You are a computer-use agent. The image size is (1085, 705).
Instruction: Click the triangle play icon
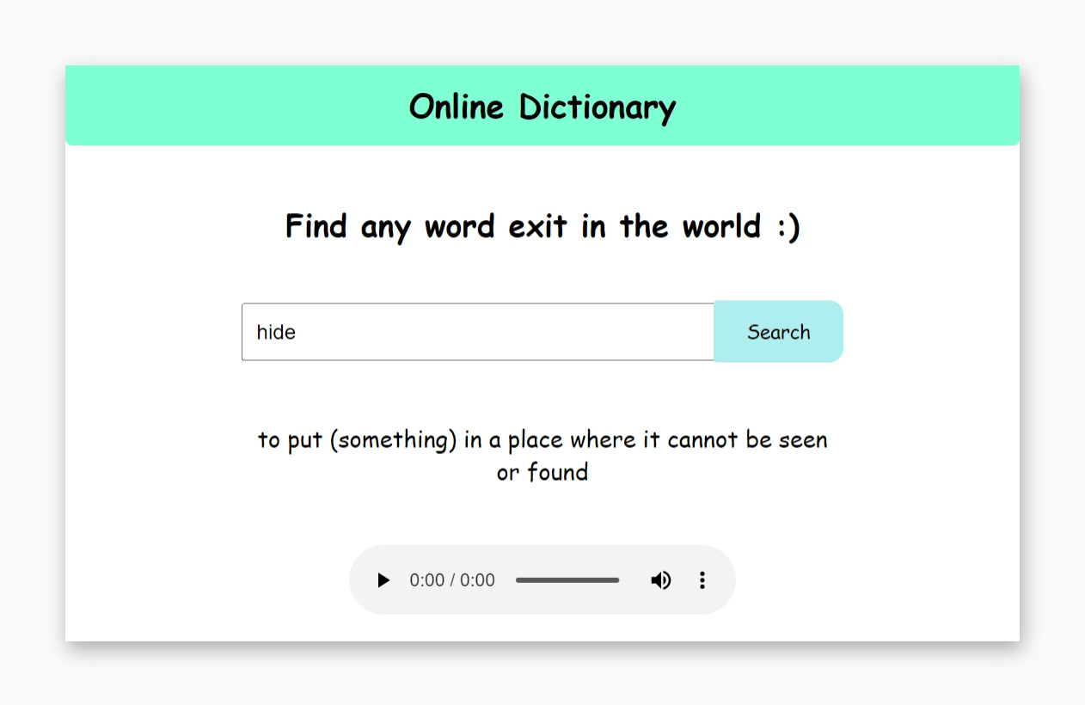coord(383,580)
